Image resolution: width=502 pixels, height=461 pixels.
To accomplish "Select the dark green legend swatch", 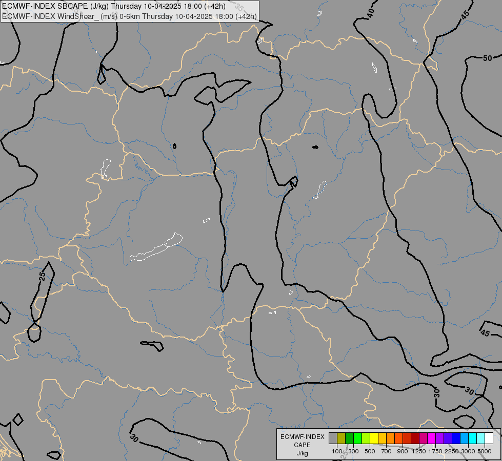I will coord(349,438).
